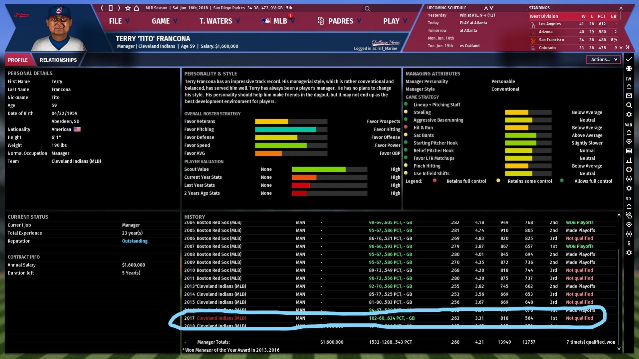Toggle the Hit & Run red control indicator
The height and width of the screenshot is (359, 639).
(406, 127)
